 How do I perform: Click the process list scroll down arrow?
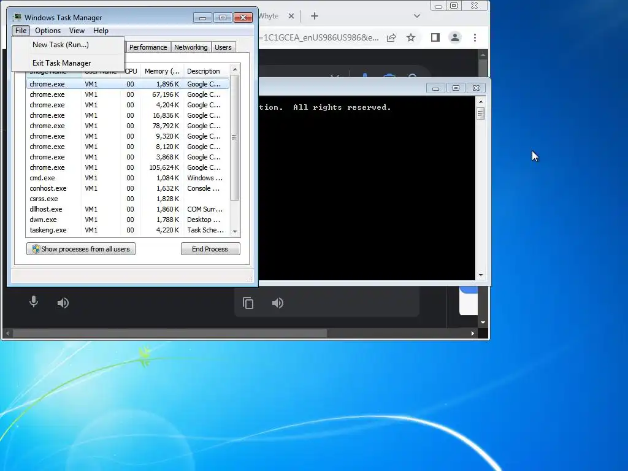[x=235, y=231]
